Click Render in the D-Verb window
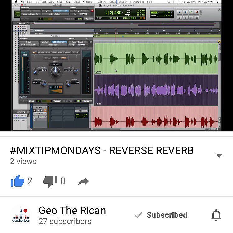The width and height of the screenshot is (233, 233). (x=87, y=101)
